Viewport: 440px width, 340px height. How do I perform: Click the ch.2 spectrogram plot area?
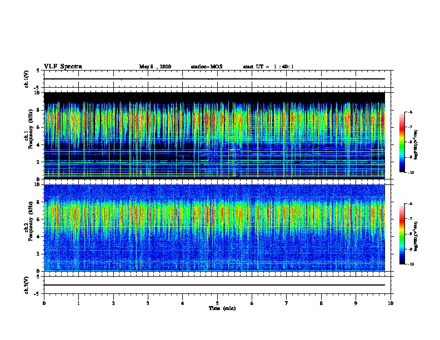214,228
